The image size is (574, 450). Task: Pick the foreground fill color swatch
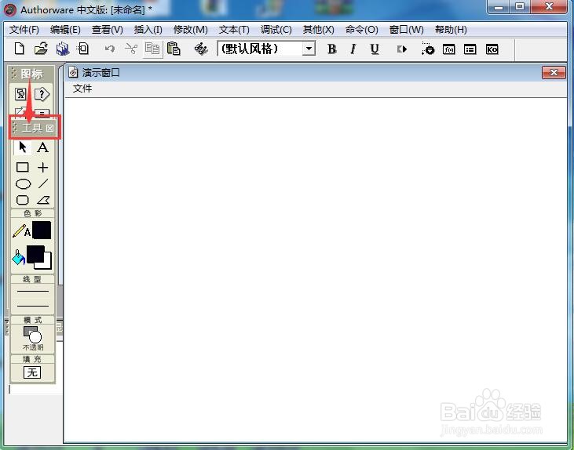point(35,254)
